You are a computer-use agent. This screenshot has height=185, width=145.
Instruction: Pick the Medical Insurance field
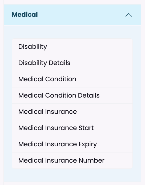(x=72, y=112)
